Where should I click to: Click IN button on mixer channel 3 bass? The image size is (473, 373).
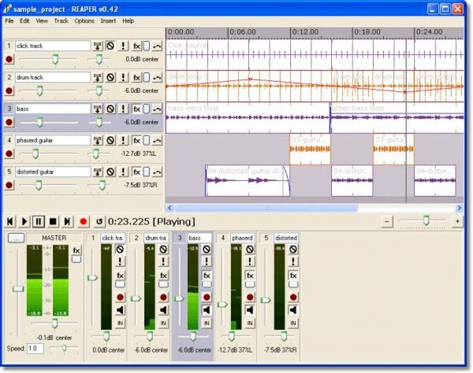pos(207,323)
